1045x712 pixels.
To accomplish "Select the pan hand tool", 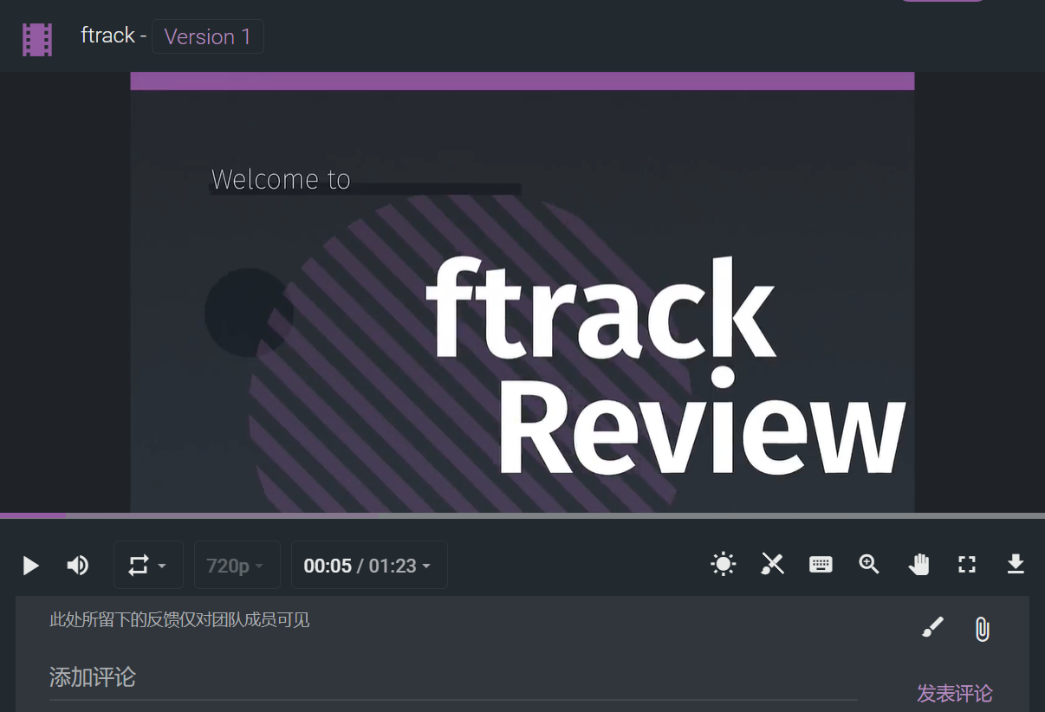I will (918, 565).
